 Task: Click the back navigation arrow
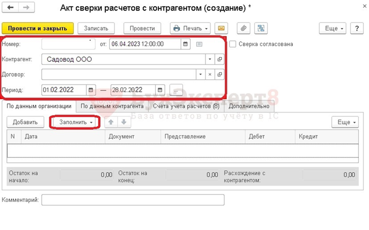10,7
